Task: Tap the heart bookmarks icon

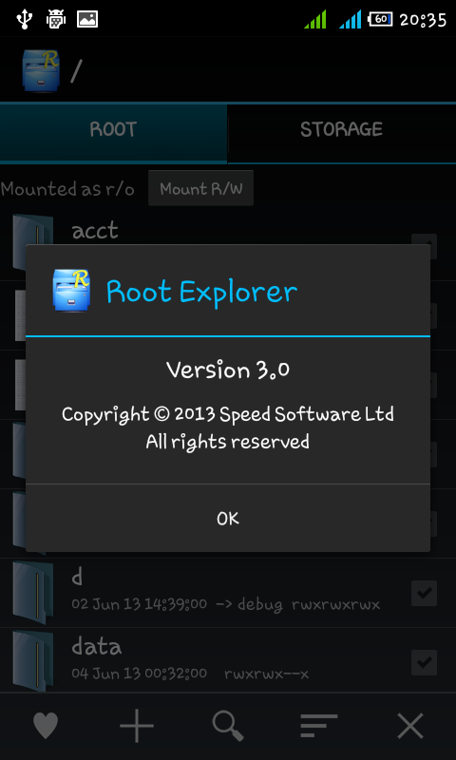Action: [x=46, y=726]
